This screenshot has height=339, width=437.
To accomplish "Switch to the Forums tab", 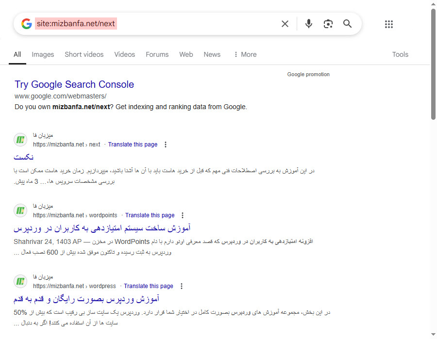I will point(157,54).
